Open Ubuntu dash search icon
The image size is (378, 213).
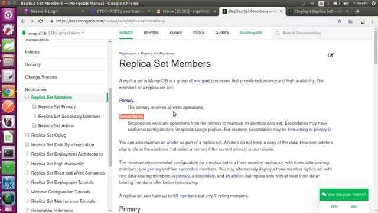(8, 15)
